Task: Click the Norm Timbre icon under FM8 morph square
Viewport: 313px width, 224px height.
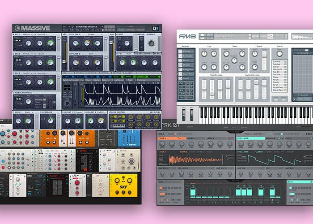Action: coord(296,99)
